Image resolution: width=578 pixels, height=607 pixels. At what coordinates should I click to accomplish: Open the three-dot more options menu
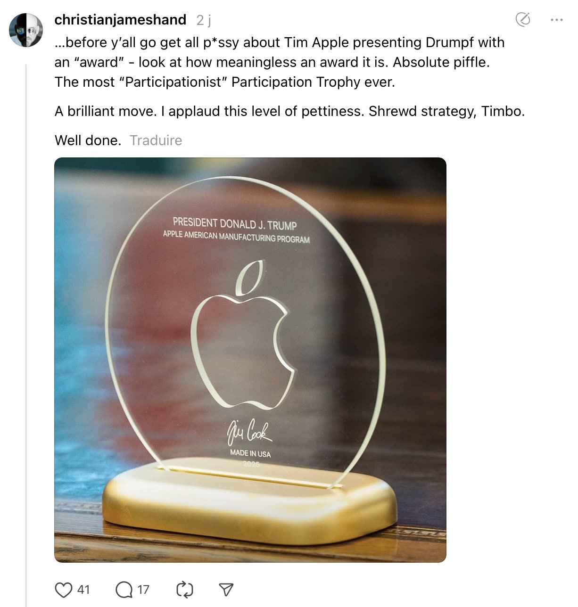pyautogui.click(x=556, y=20)
